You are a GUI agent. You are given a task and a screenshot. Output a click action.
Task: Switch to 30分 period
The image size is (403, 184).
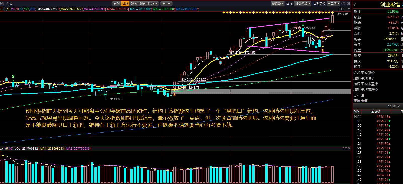coord(142,3)
